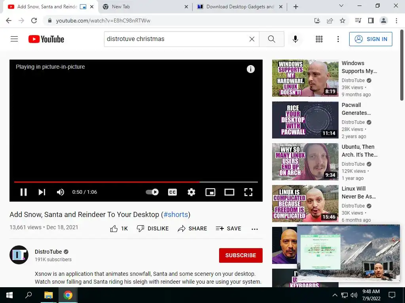This screenshot has width=405, height=303.
Task: Open Chrome three-dot menu
Action: click(396, 21)
